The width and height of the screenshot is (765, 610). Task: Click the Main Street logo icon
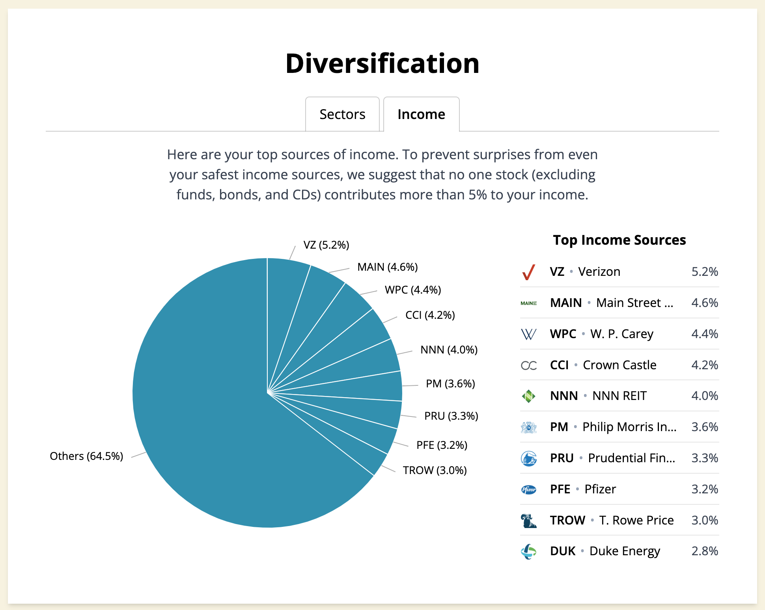(528, 303)
